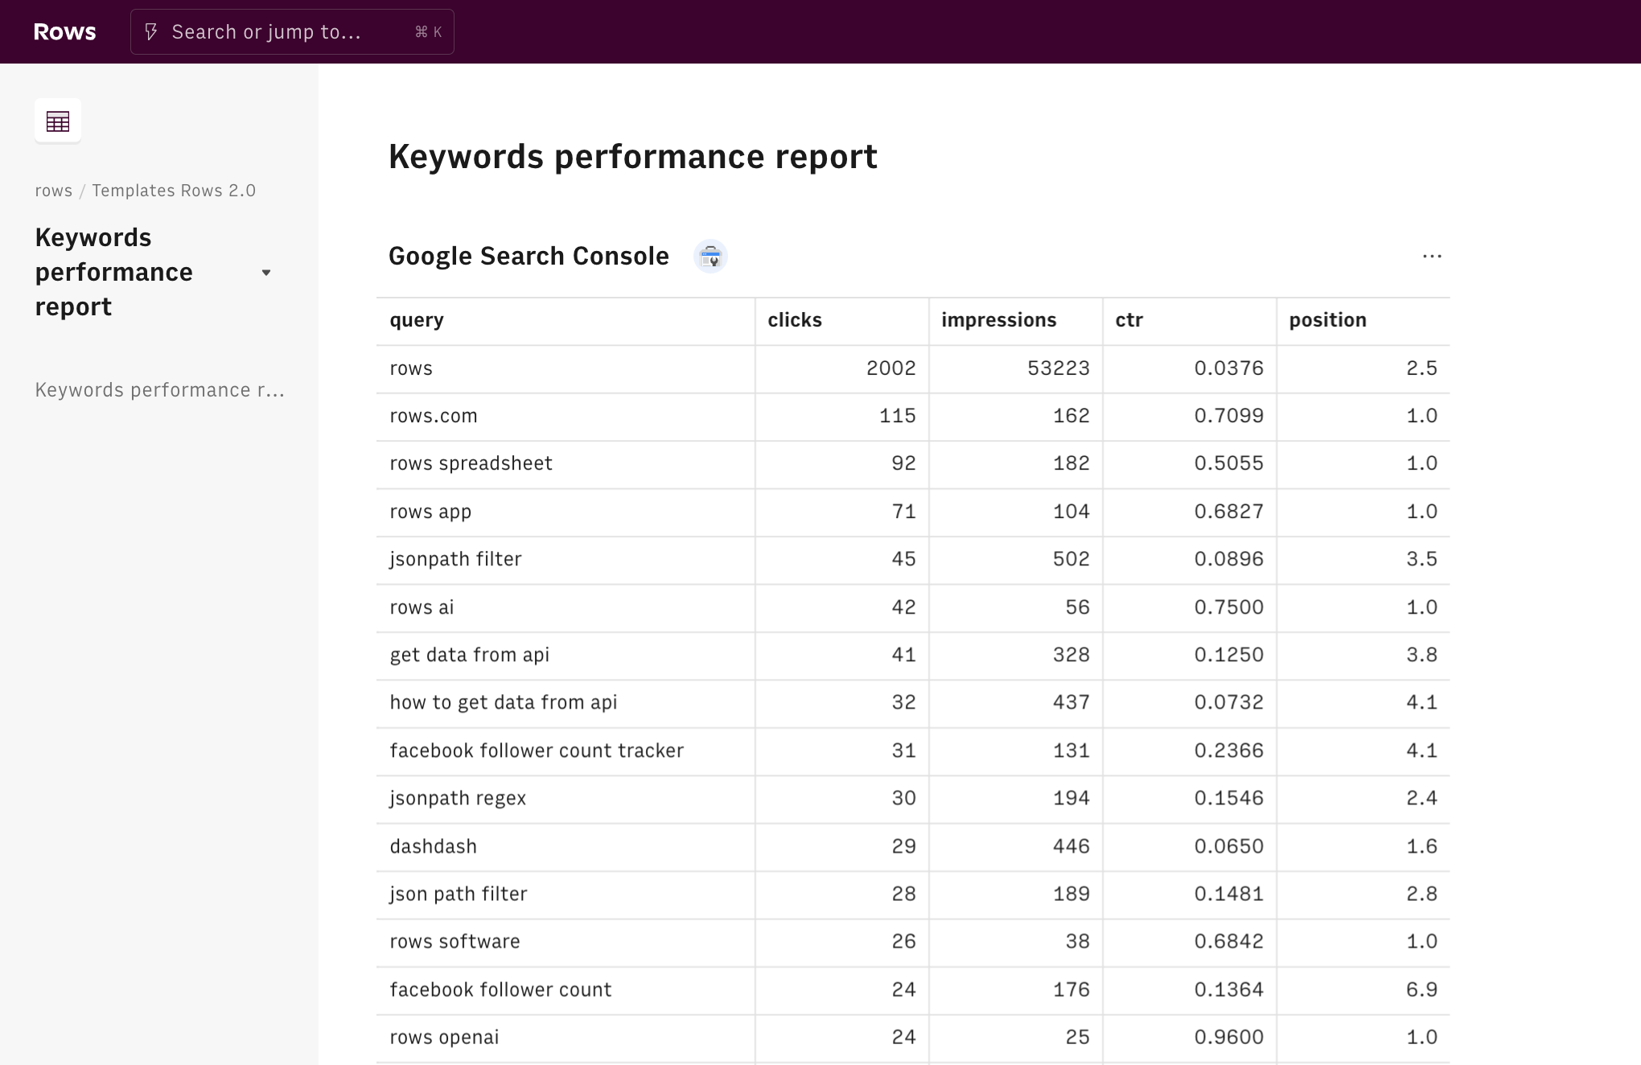Viewport: 1641px width, 1065px height.
Task: Expand the Keywords performance report dropdown arrow
Action: point(266,273)
